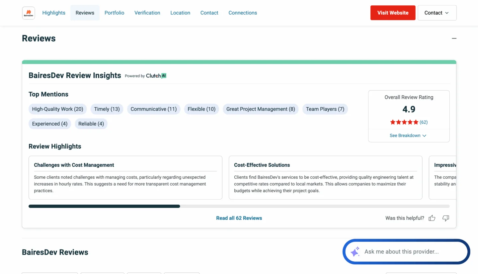478x274 pixels.
Task: Click the Visit Website button
Action: [393, 13]
